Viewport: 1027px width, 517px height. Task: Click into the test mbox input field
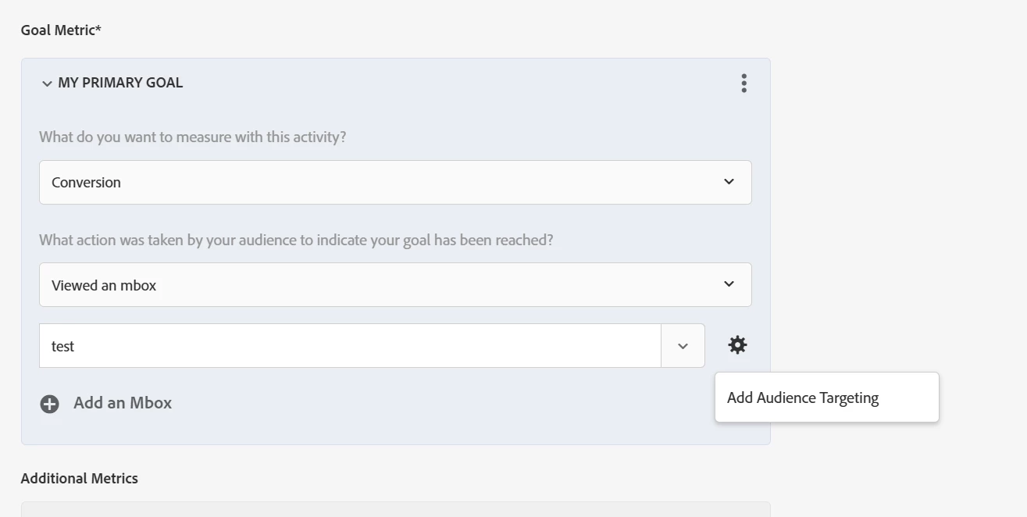point(350,346)
